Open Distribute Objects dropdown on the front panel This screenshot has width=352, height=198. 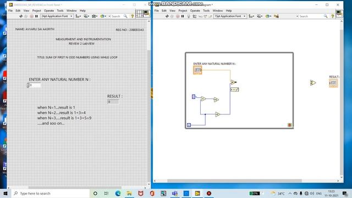(86, 16)
